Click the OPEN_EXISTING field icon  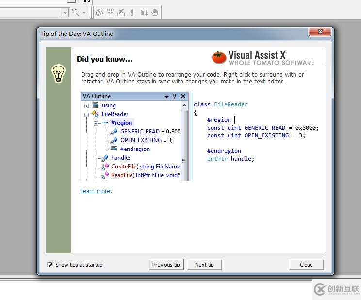click(114, 141)
